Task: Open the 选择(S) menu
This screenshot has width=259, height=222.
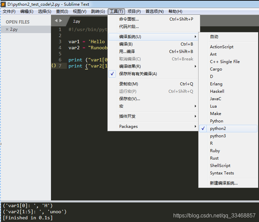Action: 45,11
